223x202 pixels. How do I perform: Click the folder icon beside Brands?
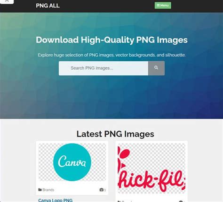tap(40, 190)
